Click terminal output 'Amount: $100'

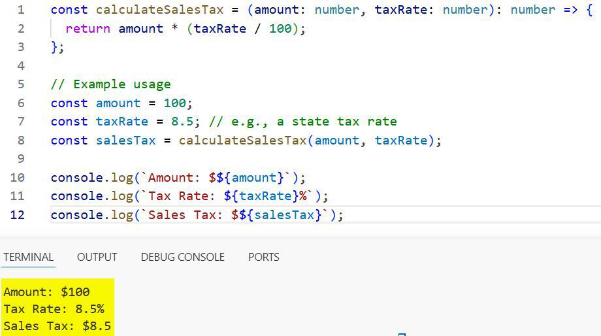tap(46, 292)
